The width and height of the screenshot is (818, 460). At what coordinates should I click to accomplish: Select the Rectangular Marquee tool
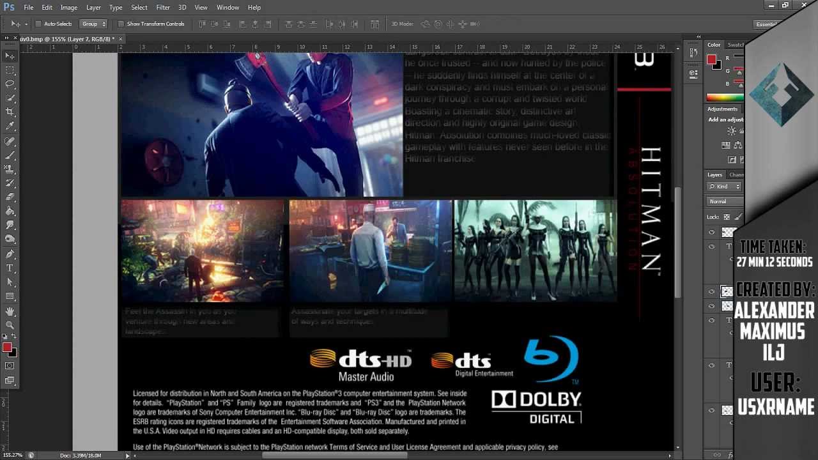coord(10,70)
